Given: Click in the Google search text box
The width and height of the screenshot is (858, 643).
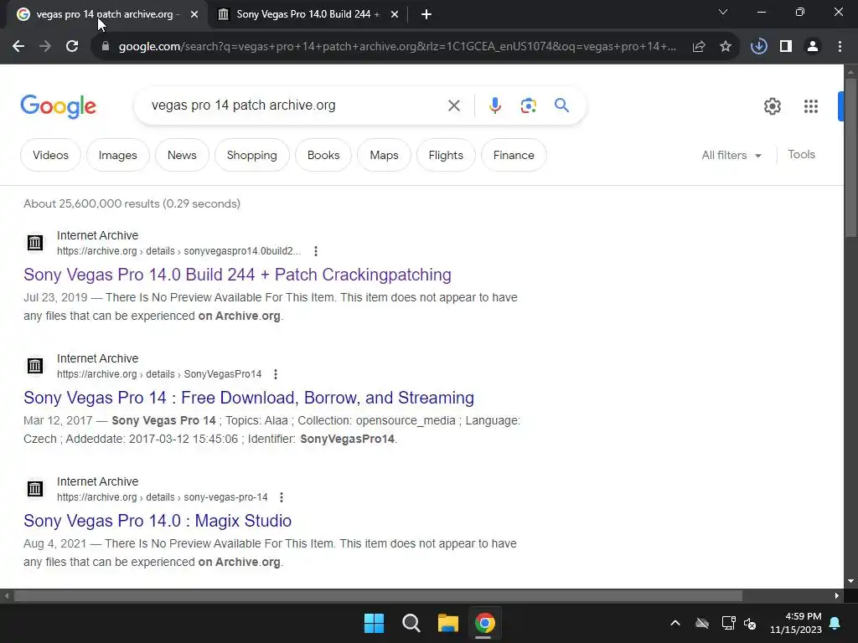Looking at the screenshot, I should [296, 105].
